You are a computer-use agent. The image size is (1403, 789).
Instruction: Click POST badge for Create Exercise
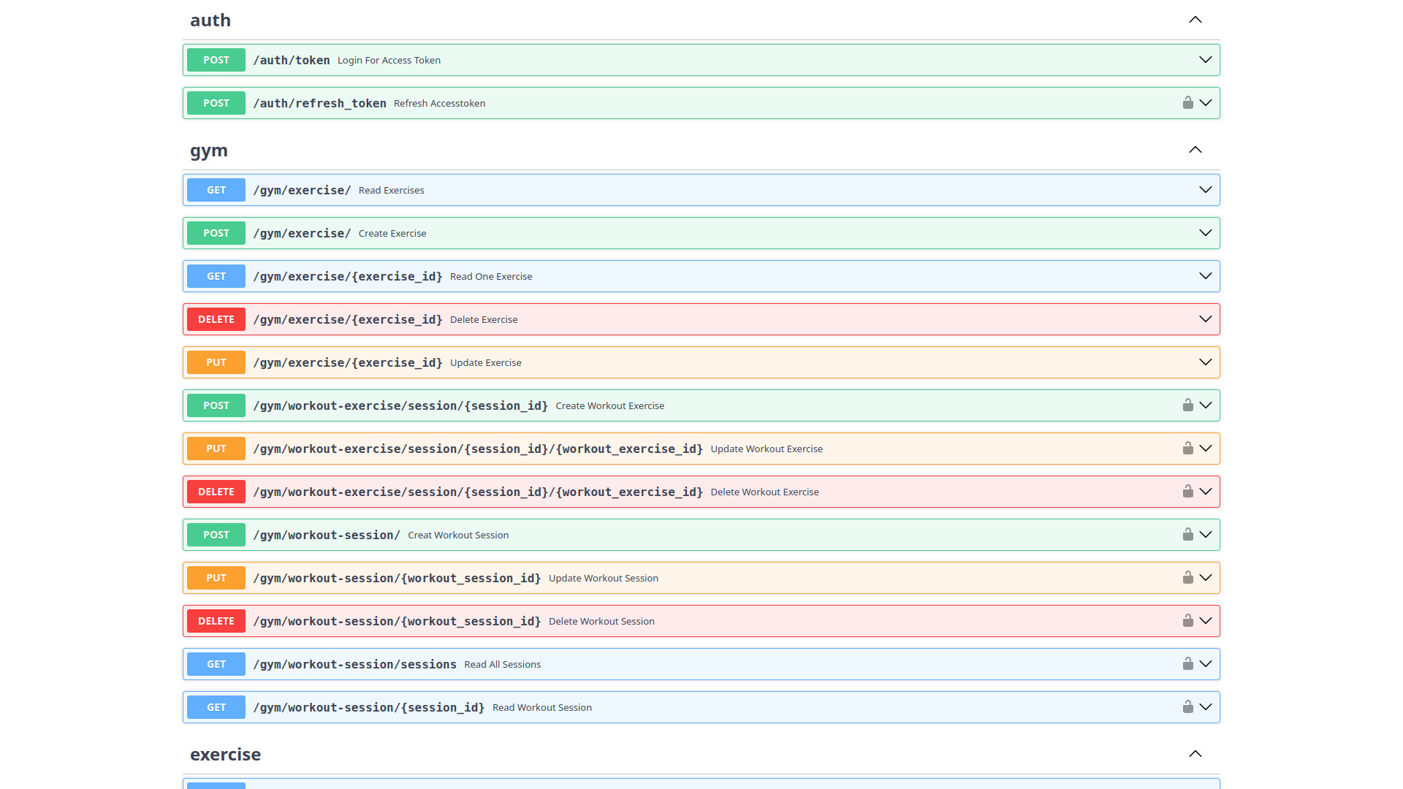(216, 233)
